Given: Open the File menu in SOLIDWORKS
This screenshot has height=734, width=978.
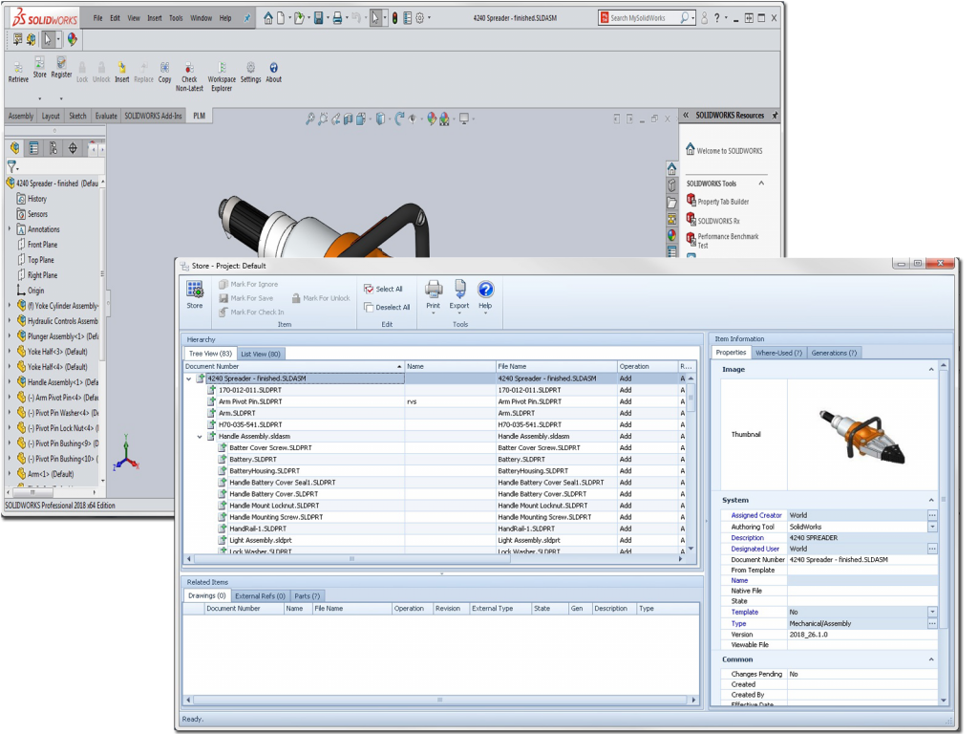Looking at the screenshot, I should click(x=98, y=18).
